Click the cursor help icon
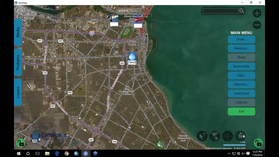Screen dimensions: 279x157 pyautogui.click(x=202, y=136)
